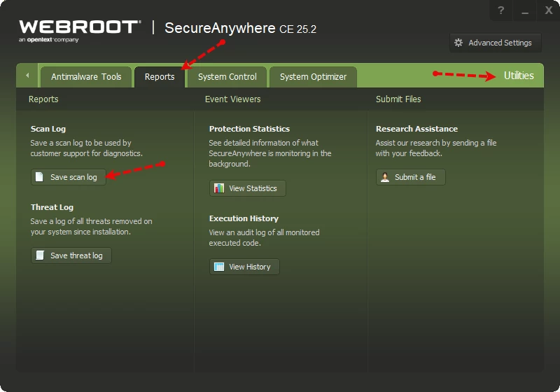Click the Utilities heading label

coord(519,76)
